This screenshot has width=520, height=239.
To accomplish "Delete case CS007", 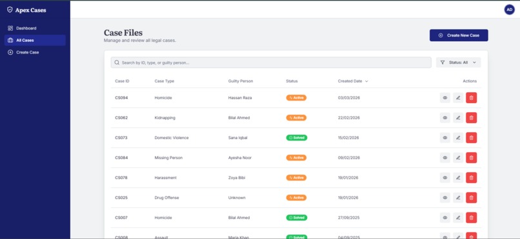I will pyautogui.click(x=471, y=218).
